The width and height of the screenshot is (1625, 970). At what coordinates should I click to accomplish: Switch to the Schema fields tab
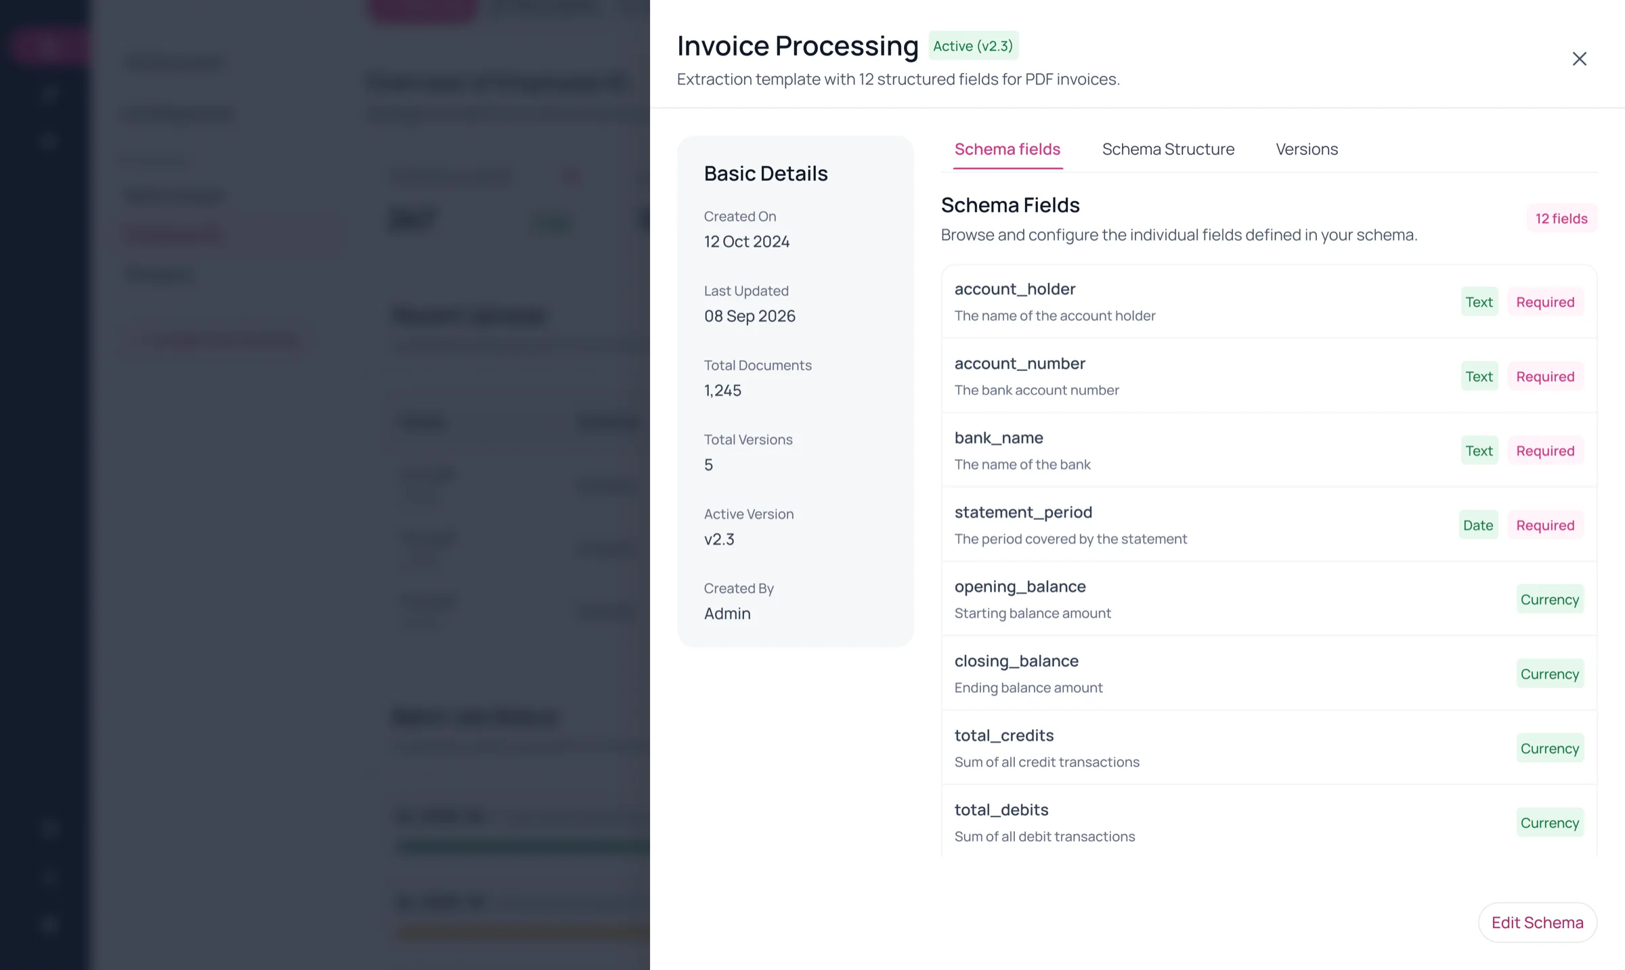click(1007, 149)
